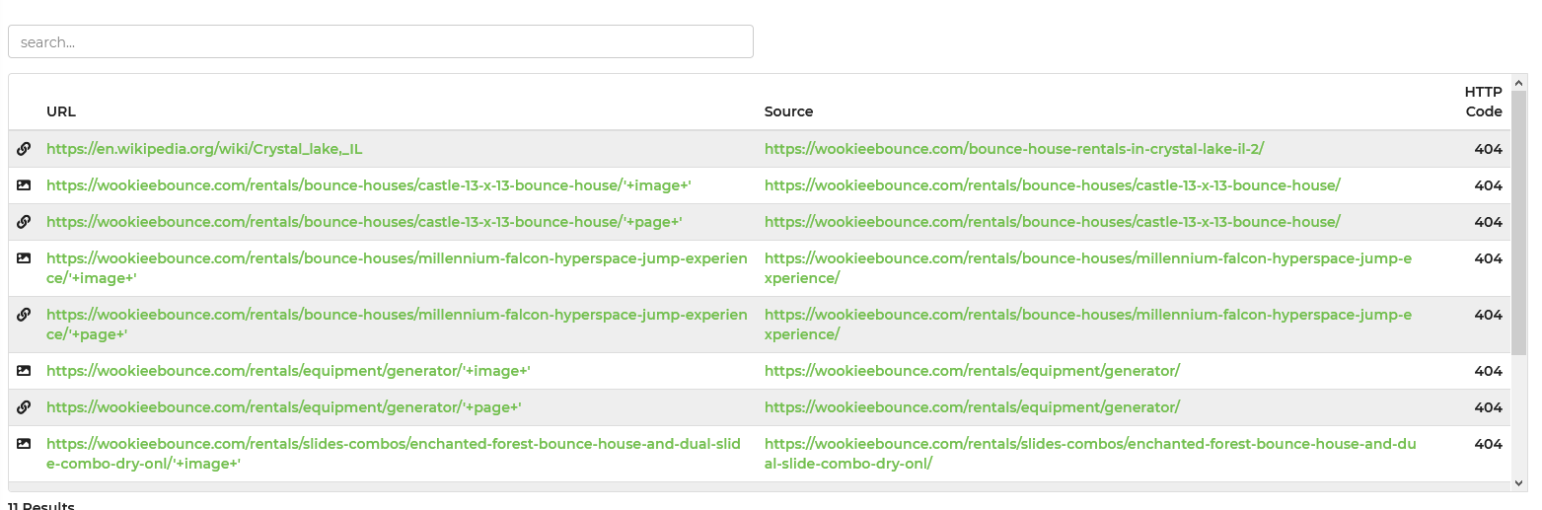The height and width of the screenshot is (510, 1542).
Task: Click scrollbar down arrow of results table
Action: coord(1518,482)
